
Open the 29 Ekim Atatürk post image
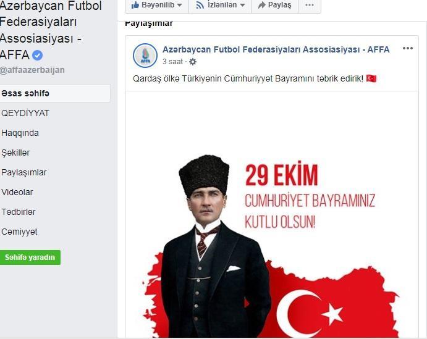(x=272, y=215)
